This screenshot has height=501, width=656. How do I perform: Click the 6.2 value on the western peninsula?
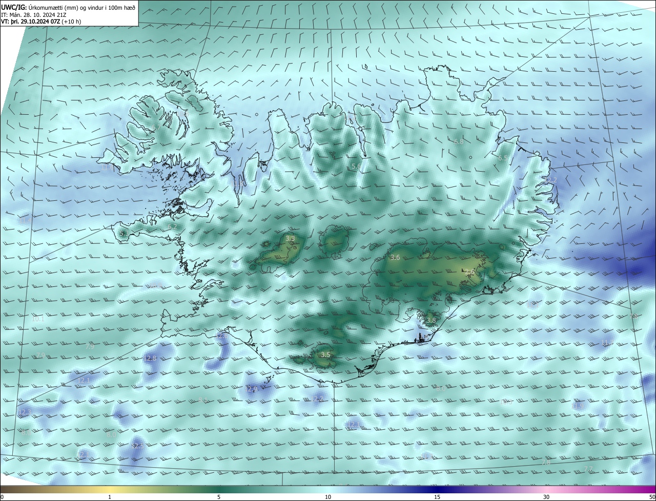pos(172,226)
